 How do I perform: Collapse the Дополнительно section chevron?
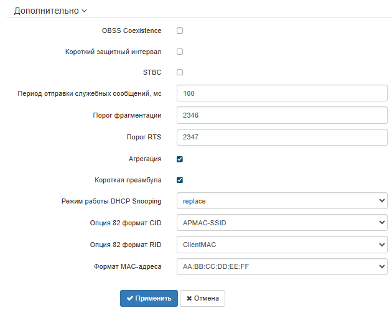coord(85,11)
